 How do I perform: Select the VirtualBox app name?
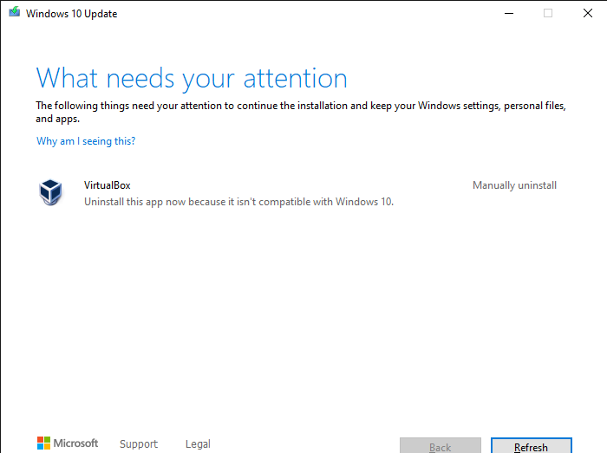pos(108,185)
